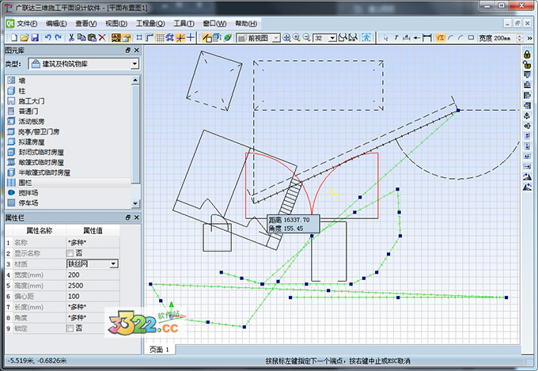Toggle the 显示名称 checkbox
Screen dimensions: 538x371
(x=69, y=252)
